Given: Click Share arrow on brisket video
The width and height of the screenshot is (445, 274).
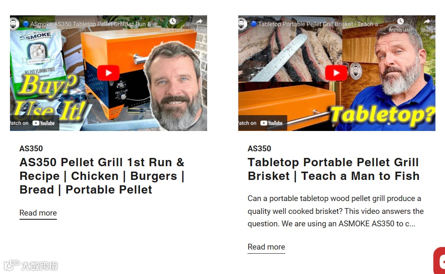Looking at the screenshot, I should 427,22.
